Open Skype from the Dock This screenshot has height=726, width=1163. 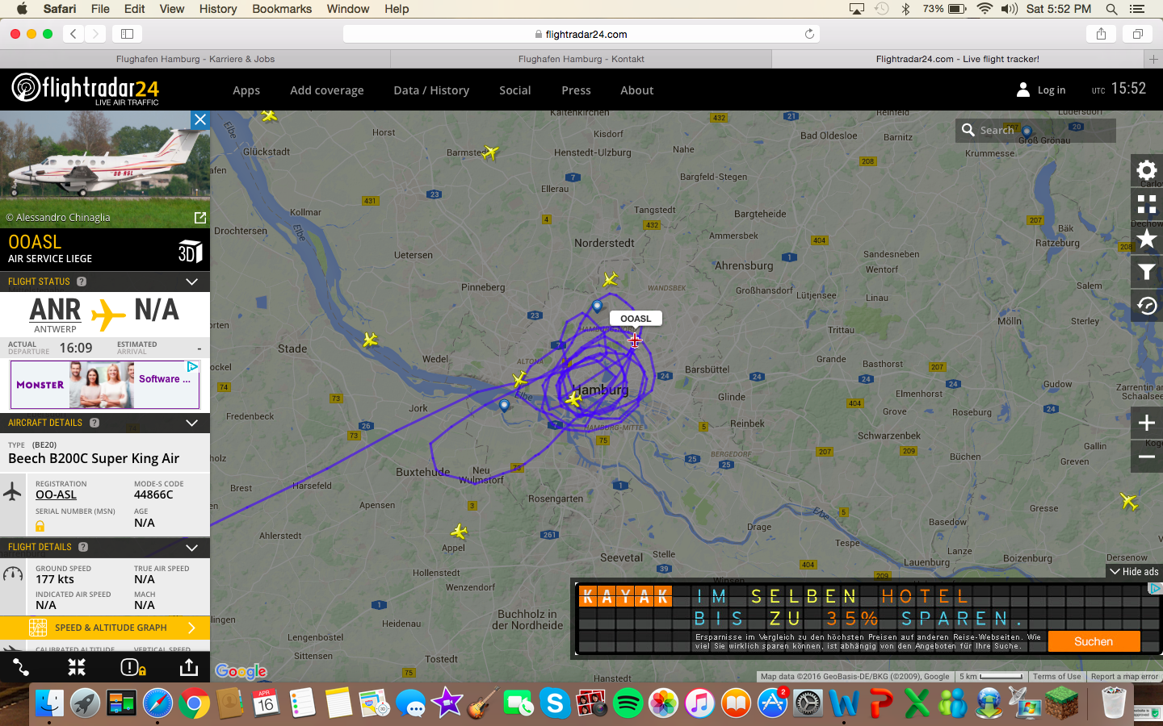555,703
